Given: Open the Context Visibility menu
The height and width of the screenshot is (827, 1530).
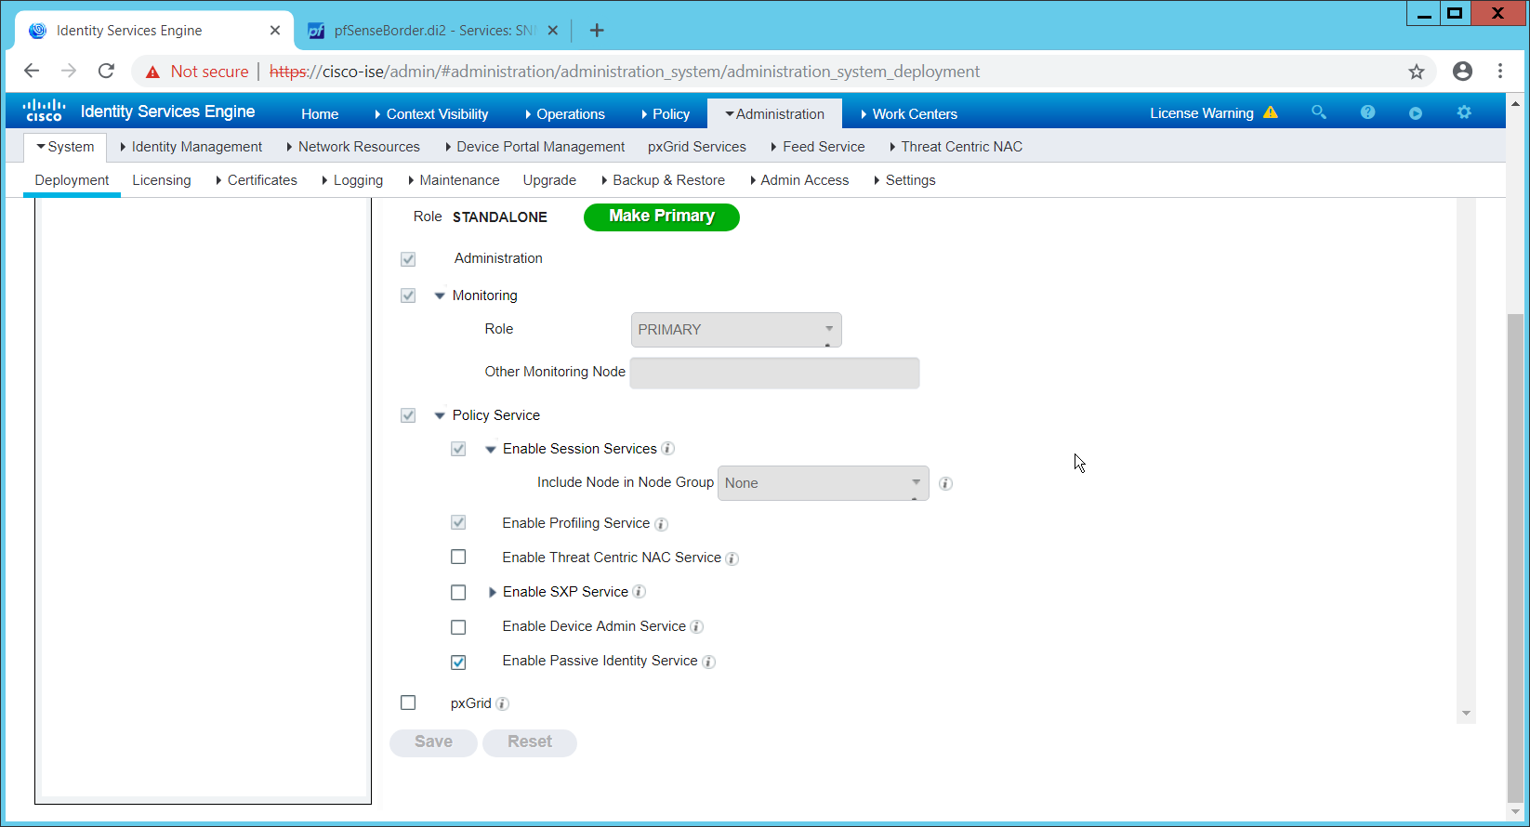Looking at the screenshot, I should point(431,114).
